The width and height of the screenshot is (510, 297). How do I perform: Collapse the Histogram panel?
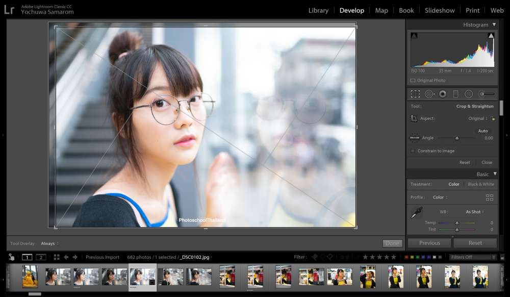click(x=494, y=24)
